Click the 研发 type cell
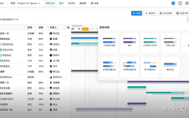 tap(30, 50)
